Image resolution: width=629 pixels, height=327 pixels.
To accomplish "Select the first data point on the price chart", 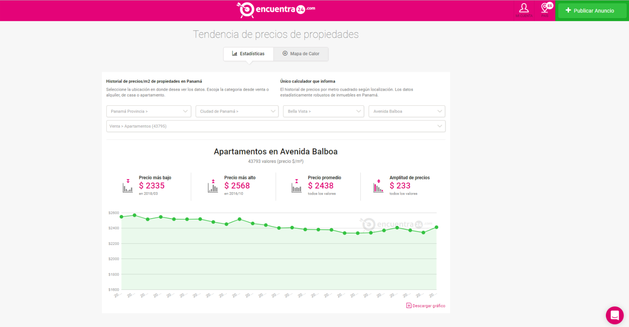I will tap(121, 217).
